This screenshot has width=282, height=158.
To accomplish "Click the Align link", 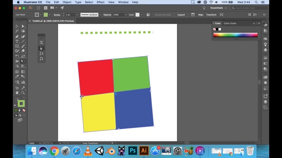I will (x=200, y=14).
